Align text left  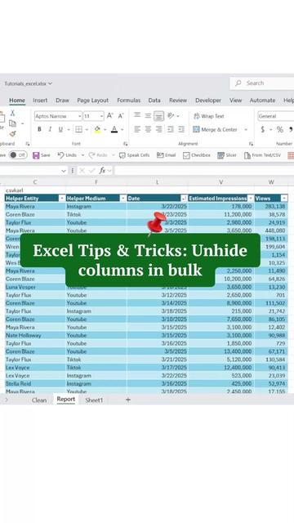[x=137, y=129]
